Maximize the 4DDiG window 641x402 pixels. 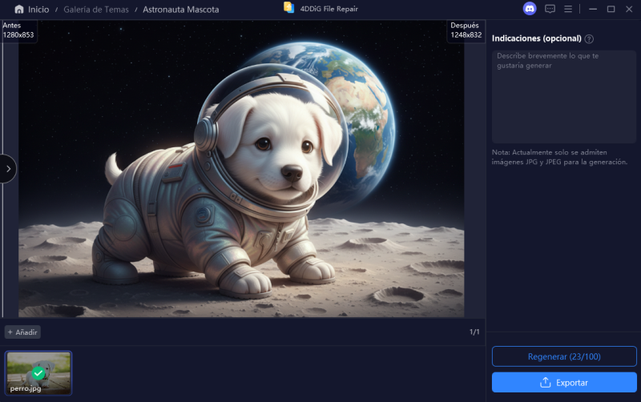pyautogui.click(x=611, y=9)
